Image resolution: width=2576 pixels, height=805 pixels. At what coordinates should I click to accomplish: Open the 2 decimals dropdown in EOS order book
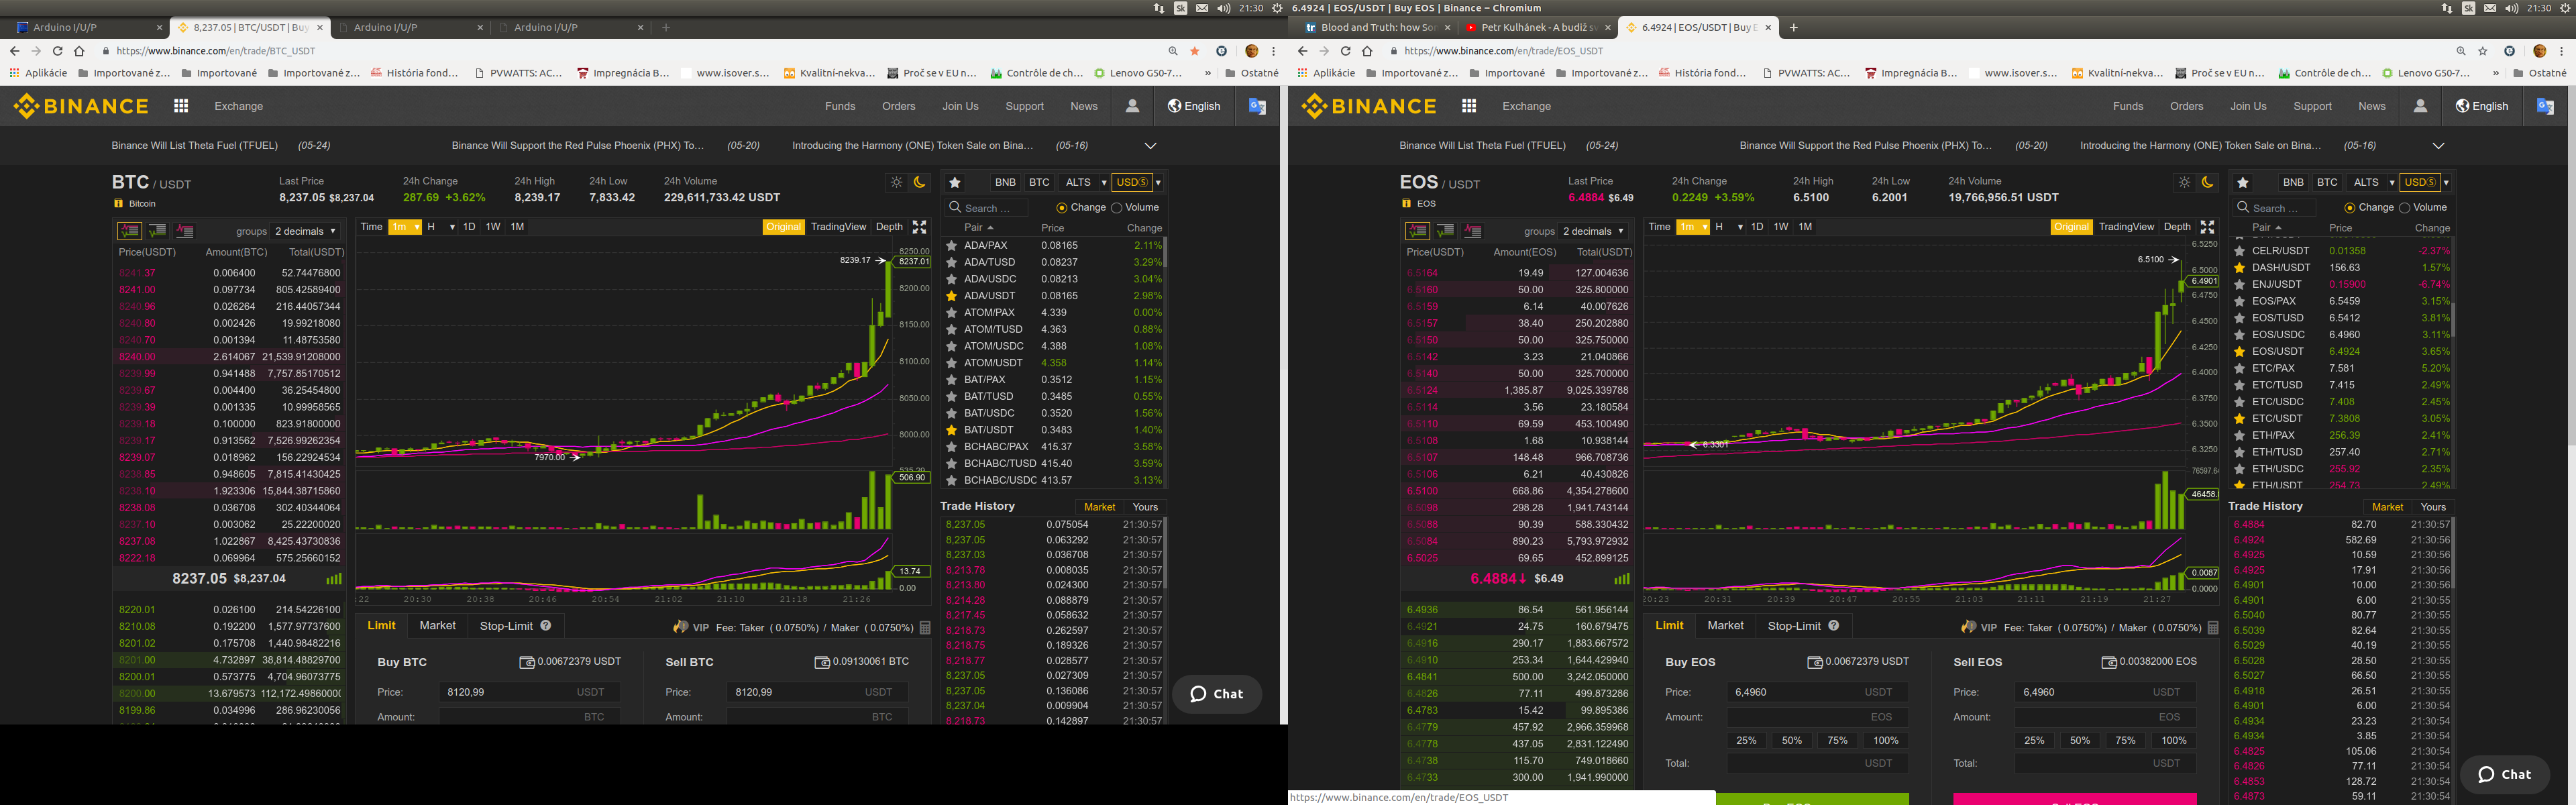[x=1594, y=231]
